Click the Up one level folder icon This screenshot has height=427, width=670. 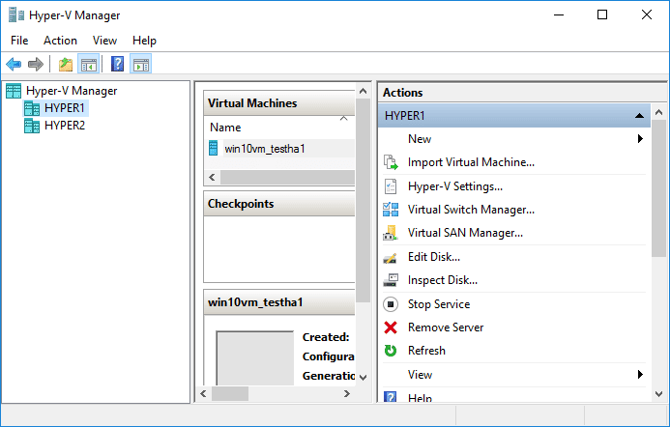click(x=66, y=65)
